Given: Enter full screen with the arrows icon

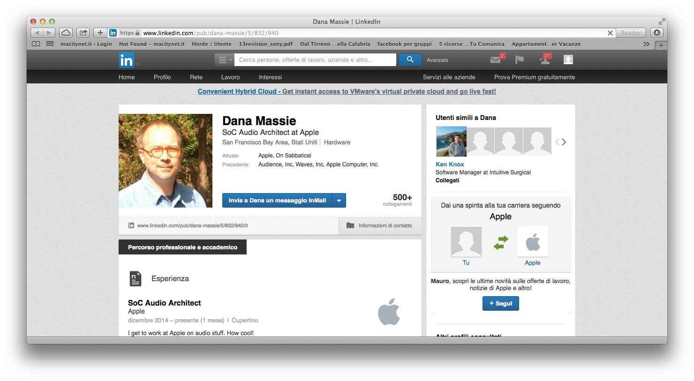Looking at the screenshot, I should click(x=662, y=22).
